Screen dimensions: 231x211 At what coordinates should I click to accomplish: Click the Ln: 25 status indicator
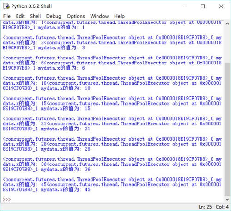[x=205, y=207]
